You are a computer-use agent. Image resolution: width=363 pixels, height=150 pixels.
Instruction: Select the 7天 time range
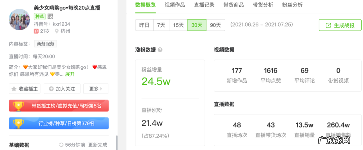(x=161, y=25)
